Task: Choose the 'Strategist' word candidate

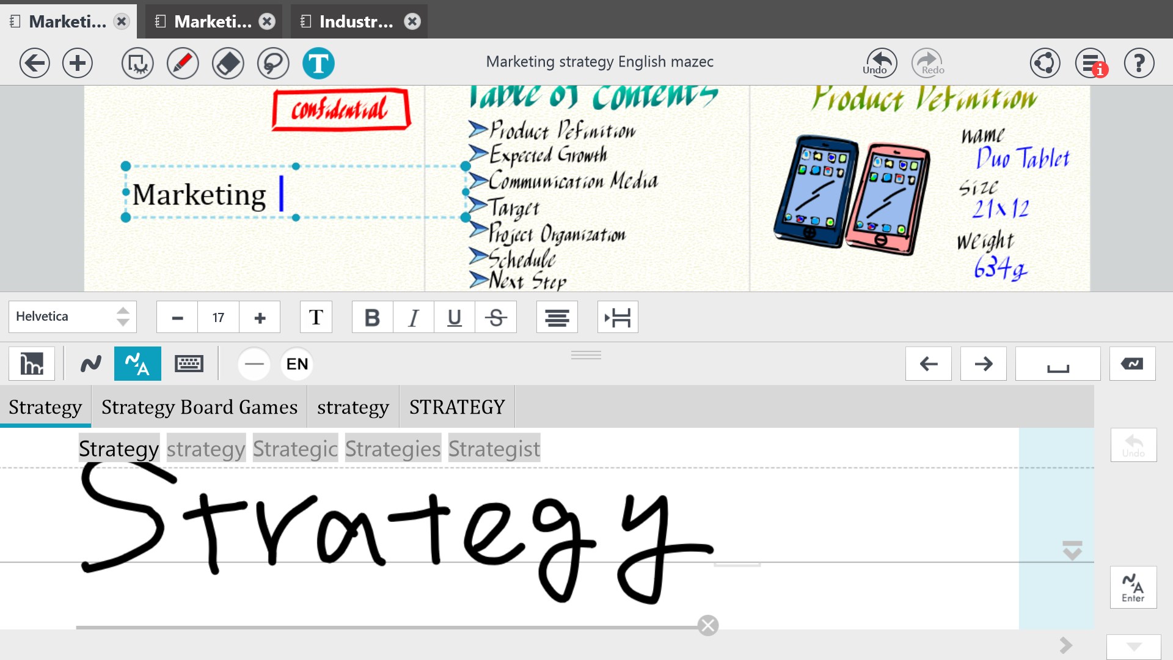Action: (x=494, y=449)
